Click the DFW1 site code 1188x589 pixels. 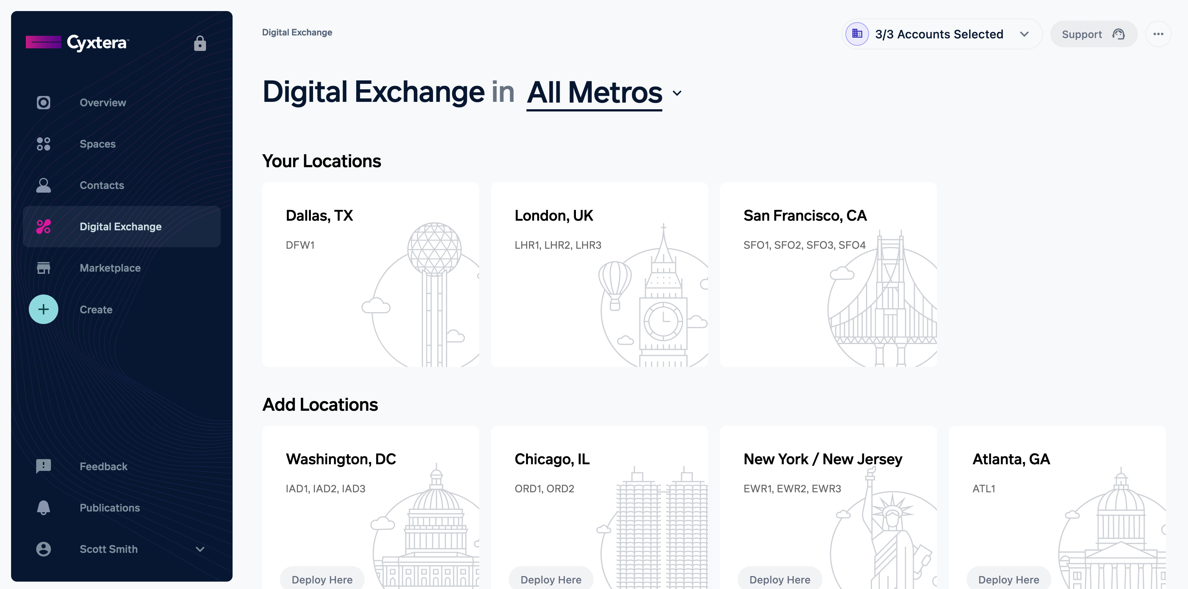click(x=300, y=245)
